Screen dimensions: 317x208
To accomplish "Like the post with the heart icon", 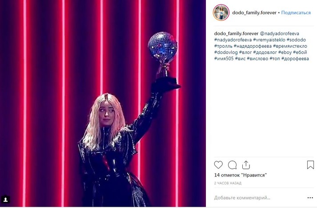I will coord(218,165).
